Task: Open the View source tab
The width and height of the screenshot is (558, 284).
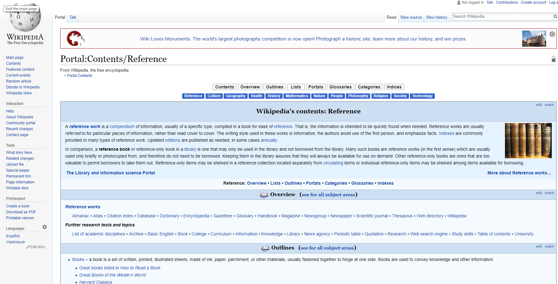Action: point(411,17)
